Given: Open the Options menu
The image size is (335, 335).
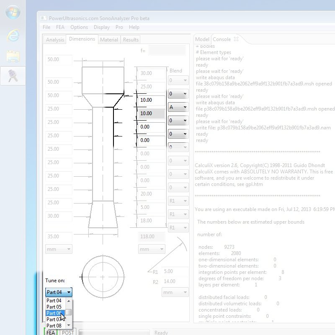Looking at the screenshot, I should pos(79,27).
